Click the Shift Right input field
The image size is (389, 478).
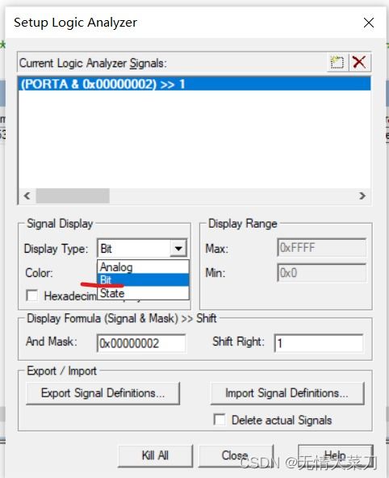click(319, 343)
